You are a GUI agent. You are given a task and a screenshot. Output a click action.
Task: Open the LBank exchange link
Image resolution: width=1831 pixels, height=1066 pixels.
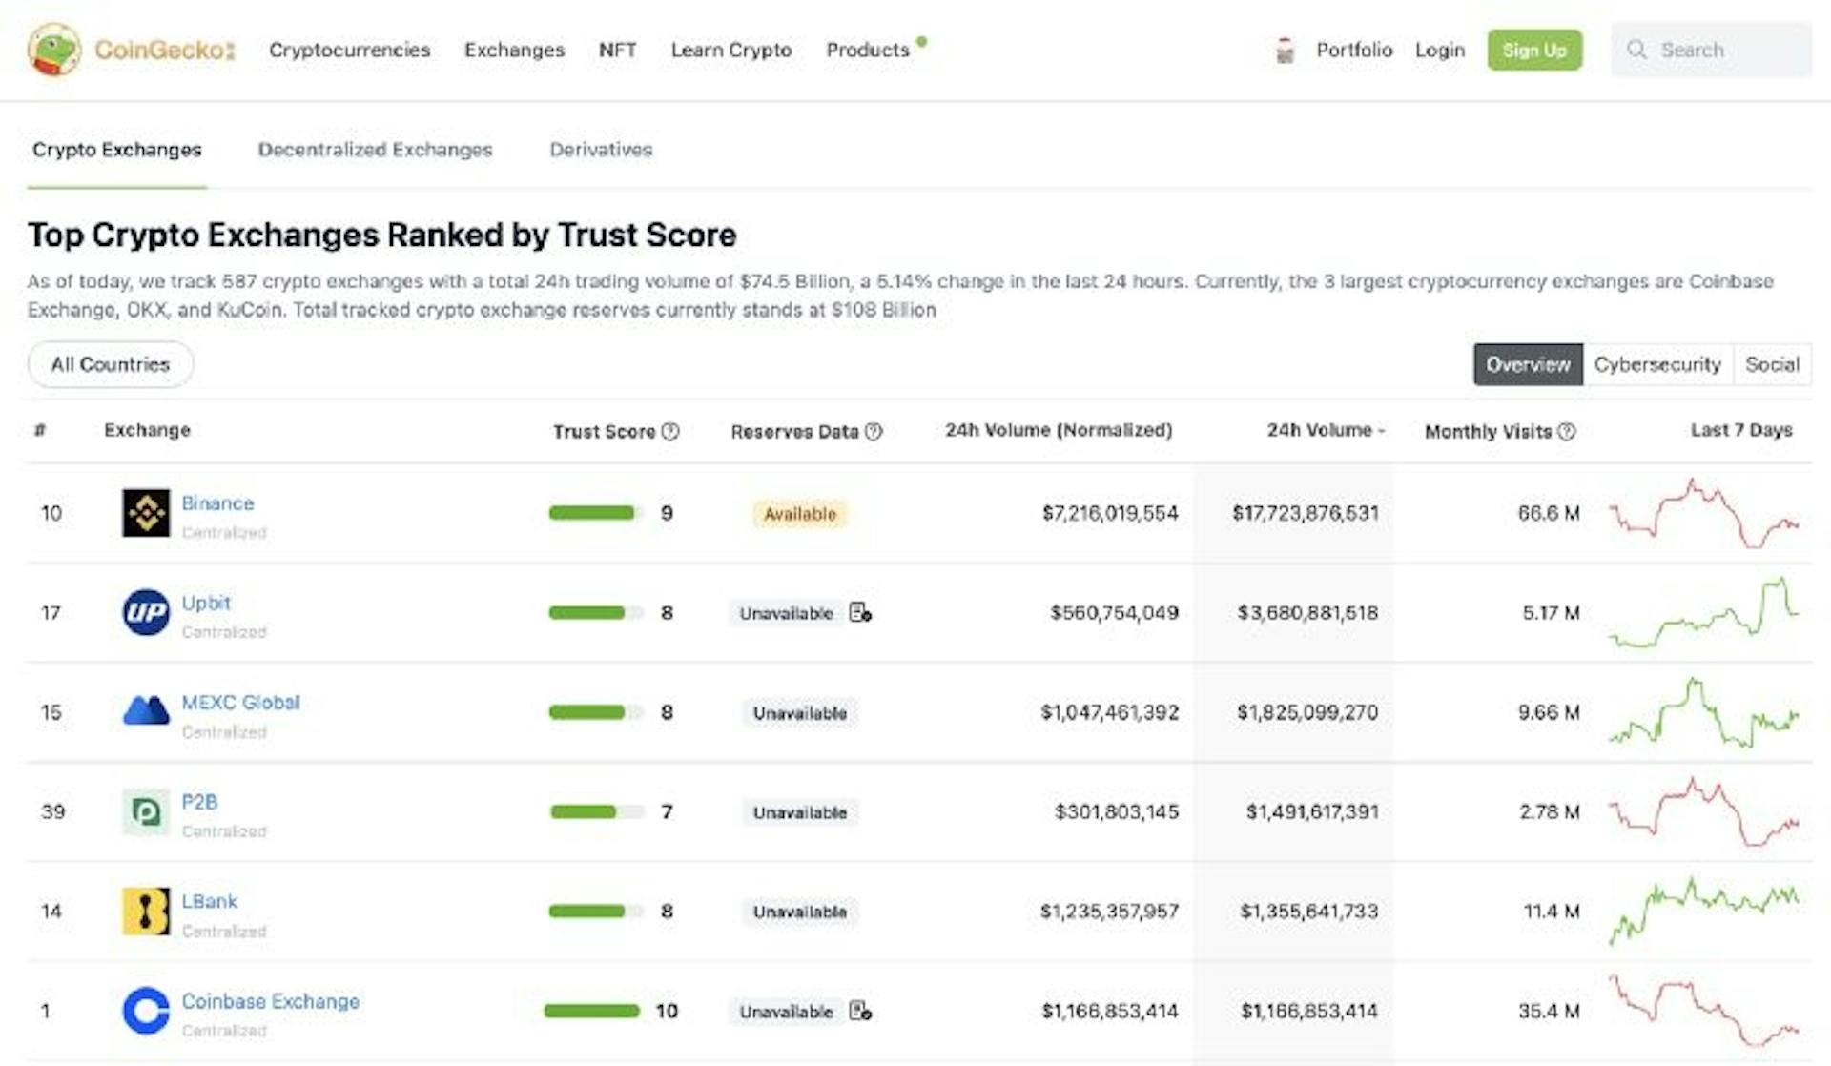[209, 901]
